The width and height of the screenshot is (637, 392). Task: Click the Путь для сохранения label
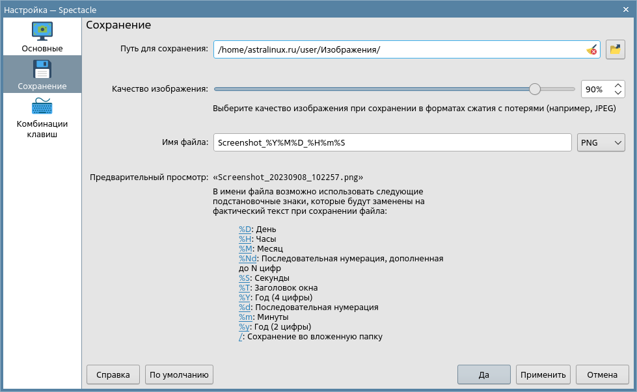[164, 49]
